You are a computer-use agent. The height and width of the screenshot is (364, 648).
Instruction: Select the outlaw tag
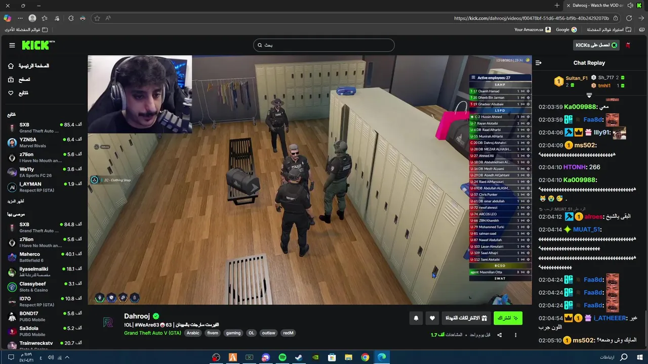(269, 333)
